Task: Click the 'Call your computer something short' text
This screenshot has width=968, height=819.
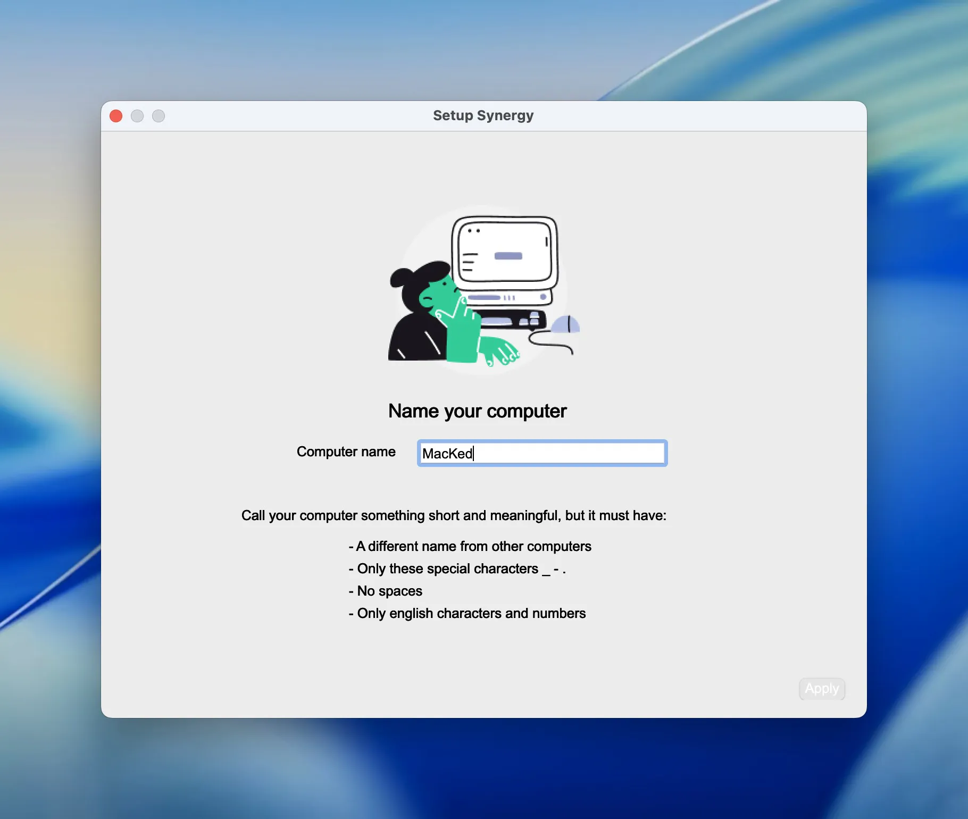Action: 453,515
